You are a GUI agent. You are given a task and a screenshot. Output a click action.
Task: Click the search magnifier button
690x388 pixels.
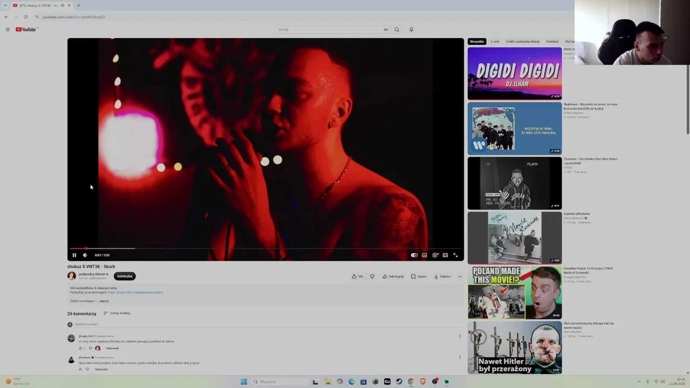[397, 30]
